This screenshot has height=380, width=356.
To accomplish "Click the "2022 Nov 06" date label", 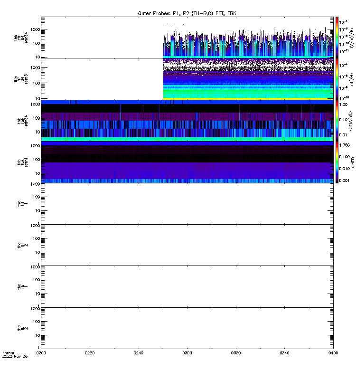I will point(15,356).
